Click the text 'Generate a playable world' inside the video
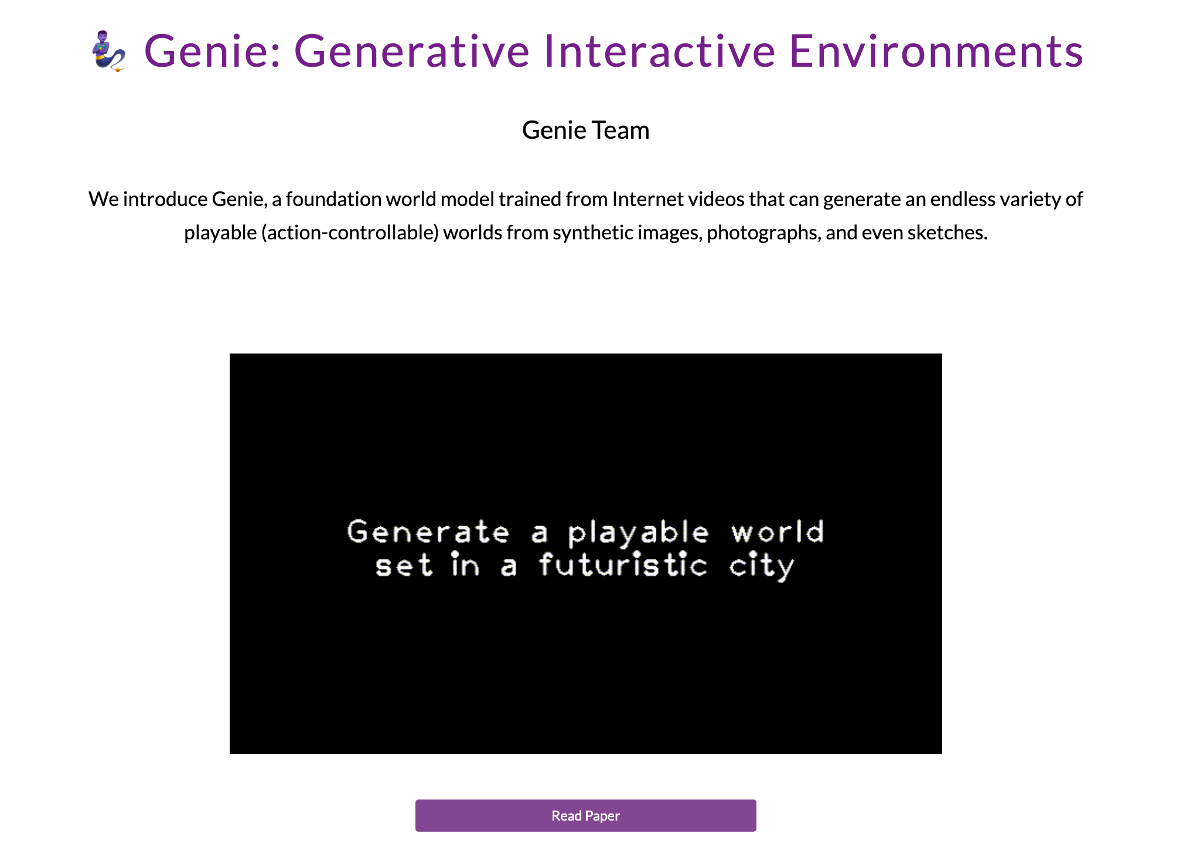 [585, 531]
